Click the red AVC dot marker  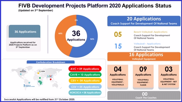click(51, 79)
